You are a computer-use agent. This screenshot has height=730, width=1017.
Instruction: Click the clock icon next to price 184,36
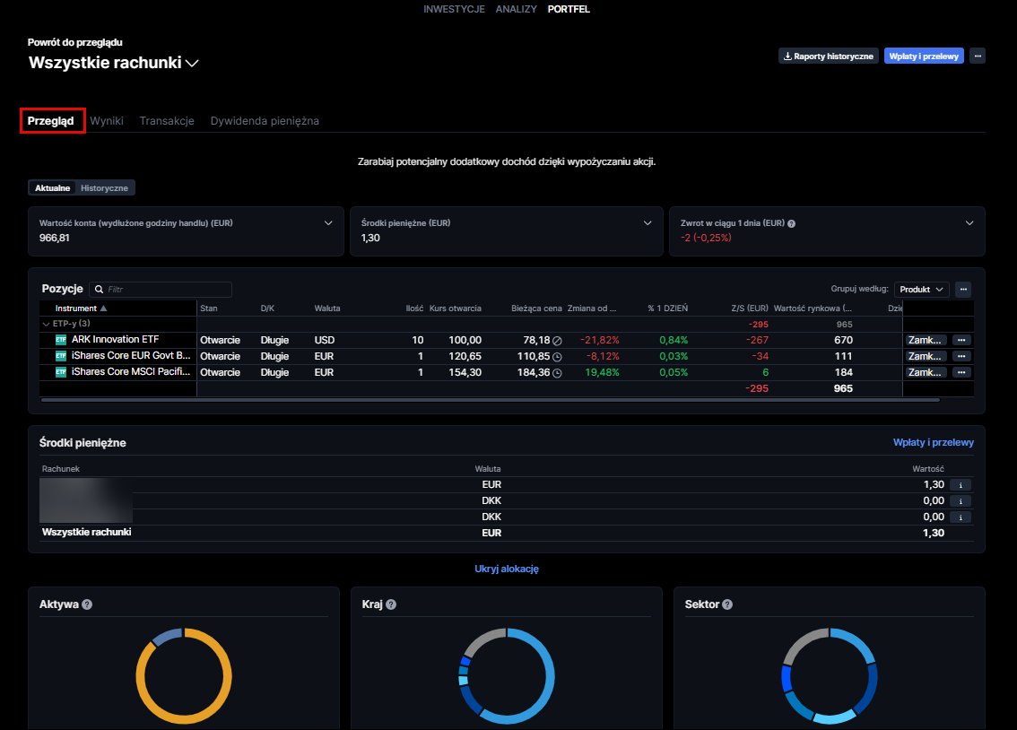click(x=557, y=373)
